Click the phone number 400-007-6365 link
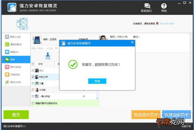This screenshot has width=195, height=130. pos(167,24)
